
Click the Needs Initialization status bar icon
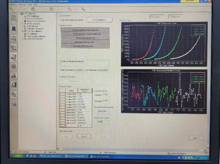(169, 154)
